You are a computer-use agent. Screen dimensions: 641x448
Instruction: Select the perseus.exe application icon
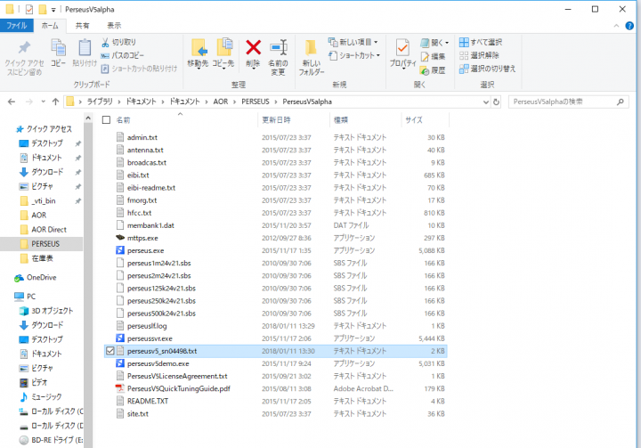click(x=120, y=250)
